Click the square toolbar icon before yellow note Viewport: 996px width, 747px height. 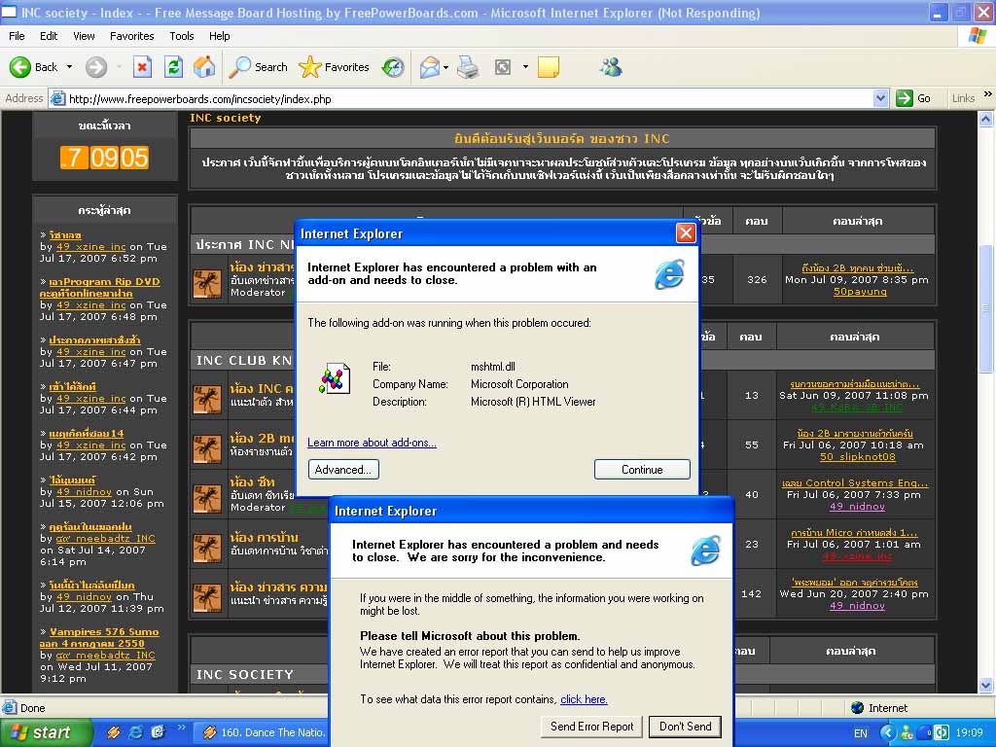coord(503,67)
